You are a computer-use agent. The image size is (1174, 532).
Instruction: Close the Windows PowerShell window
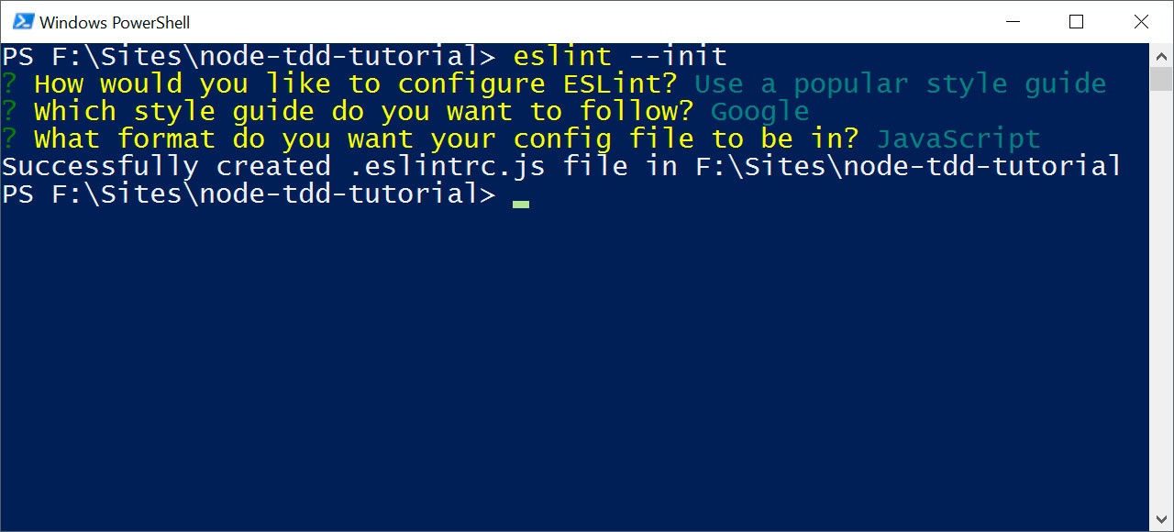tap(1141, 21)
